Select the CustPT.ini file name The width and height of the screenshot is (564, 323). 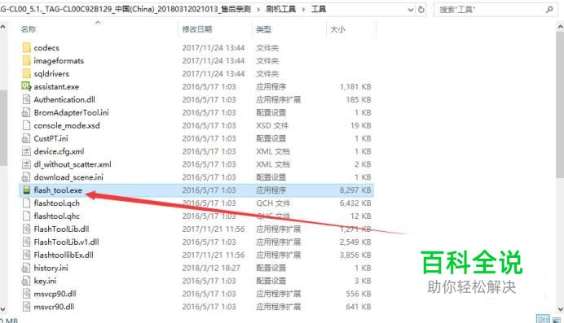click(x=51, y=138)
